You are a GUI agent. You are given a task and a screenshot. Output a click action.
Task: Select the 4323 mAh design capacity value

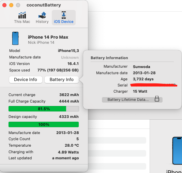point(69,117)
